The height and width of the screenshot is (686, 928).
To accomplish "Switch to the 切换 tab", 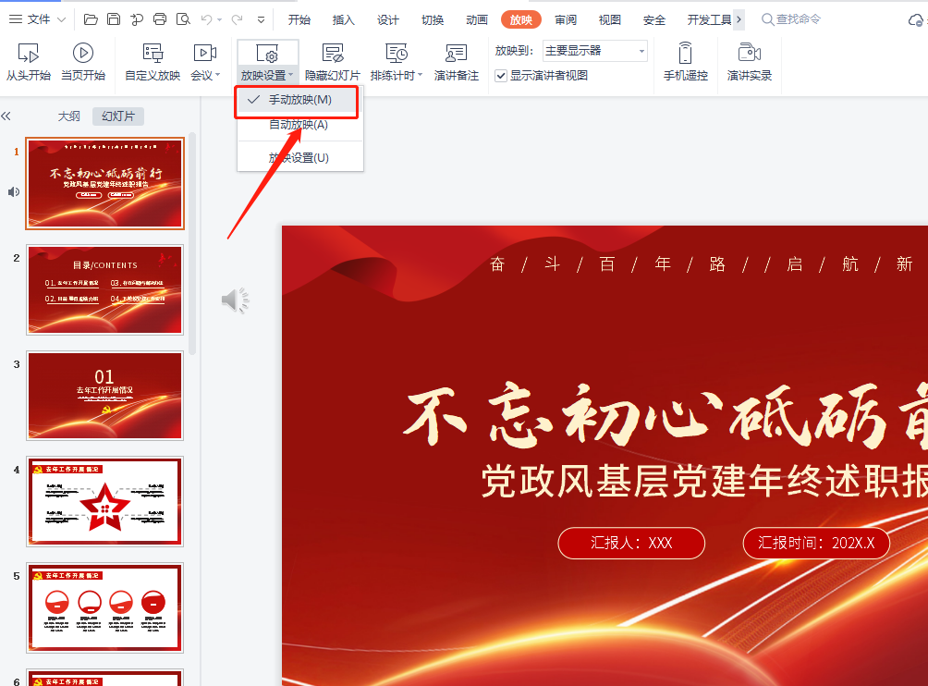I will point(432,20).
